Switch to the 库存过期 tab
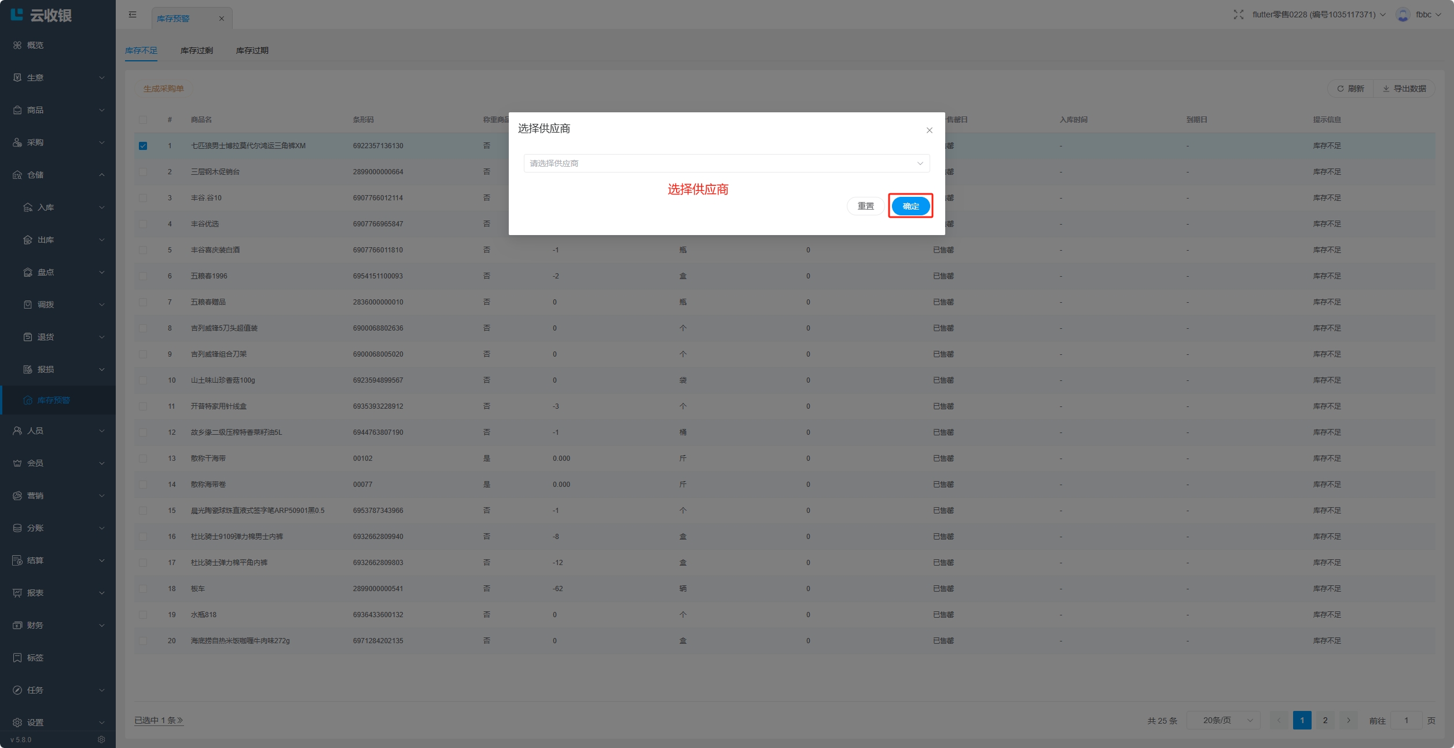This screenshot has width=1454, height=748. coord(252,50)
